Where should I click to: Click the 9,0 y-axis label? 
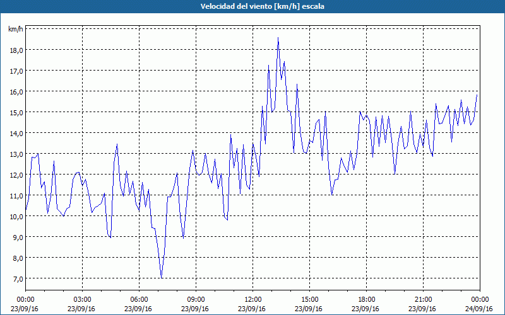click(18, 238)
